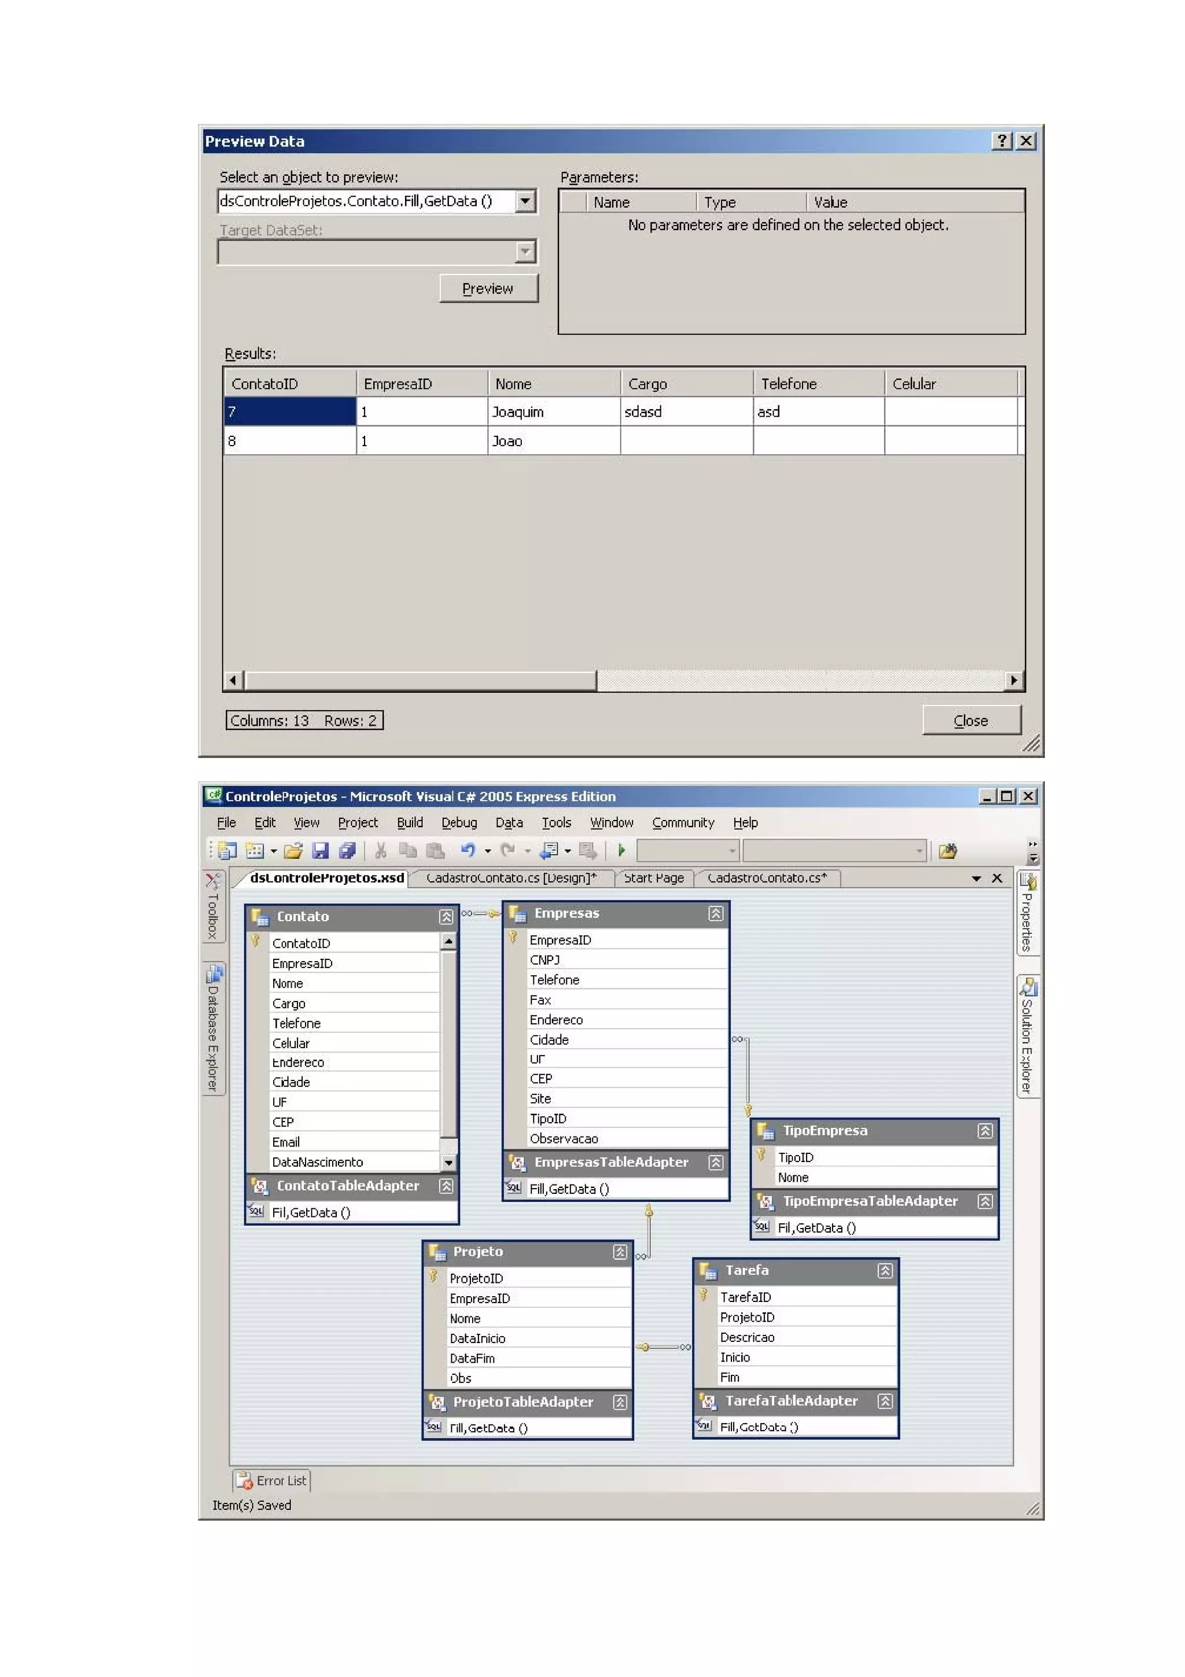Click the New Project toolbar icon
The height and width of the screenshot is (1677, 1185).
(x=227, y=850)
